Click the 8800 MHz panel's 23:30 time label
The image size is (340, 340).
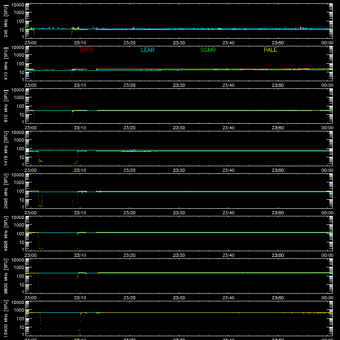click(x=179, y=298)
